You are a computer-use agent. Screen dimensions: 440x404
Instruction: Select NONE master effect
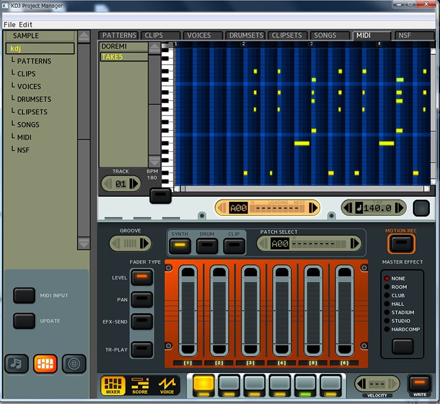click(x=395, y=278)
